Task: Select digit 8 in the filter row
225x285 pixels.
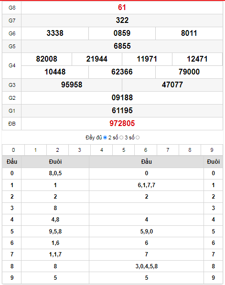Action: coord(190,150)
